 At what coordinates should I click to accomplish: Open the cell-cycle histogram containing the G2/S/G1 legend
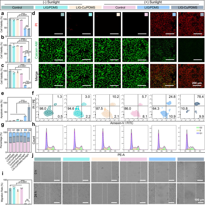pyautogui.click(x=192, y=138)
